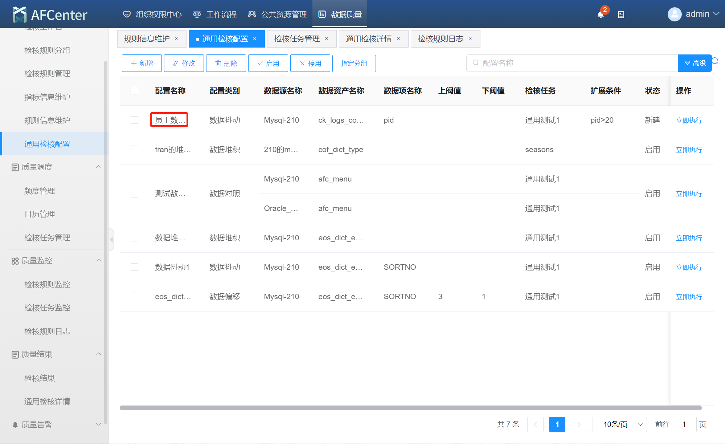Click the 删除 trash button

coord(226,64)
